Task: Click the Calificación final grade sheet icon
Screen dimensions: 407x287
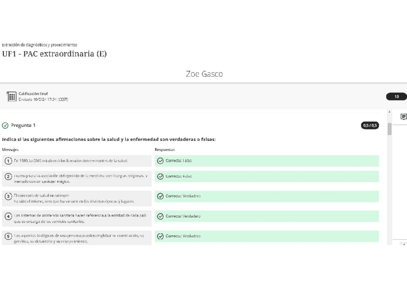Action: click(x=12, y=97)
